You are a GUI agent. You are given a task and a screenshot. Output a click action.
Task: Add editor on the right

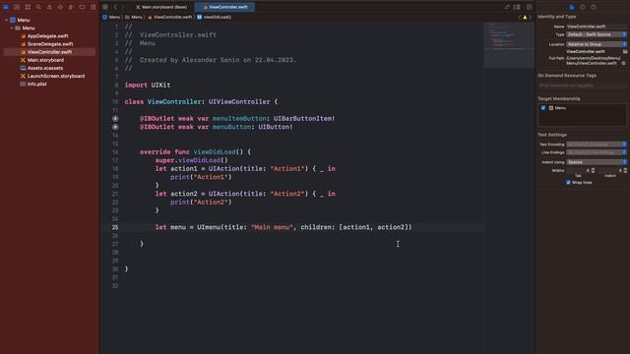click(x=530, y=7)
